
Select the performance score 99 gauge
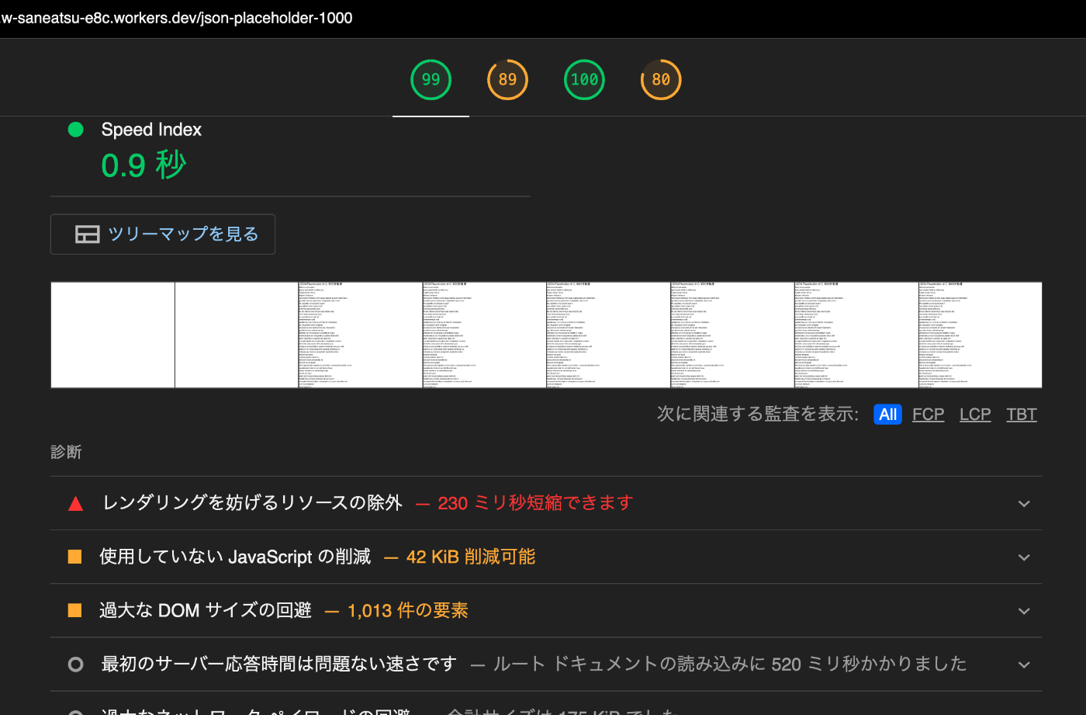coord(431,79)
